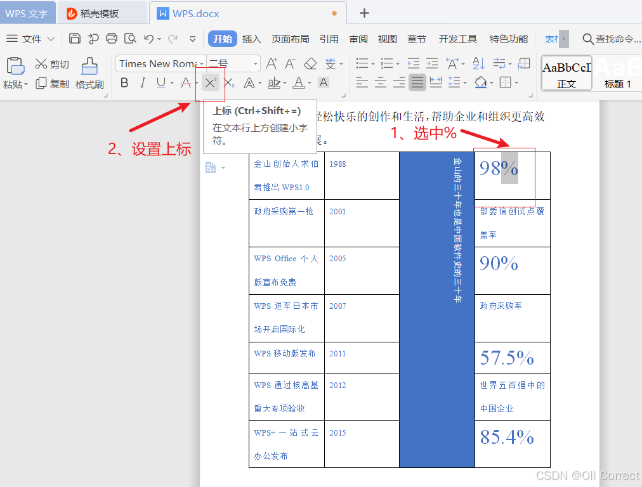Open the font name dropdown arrow
The width and height of the screenshot is (642, 487).
coord(202,64)
